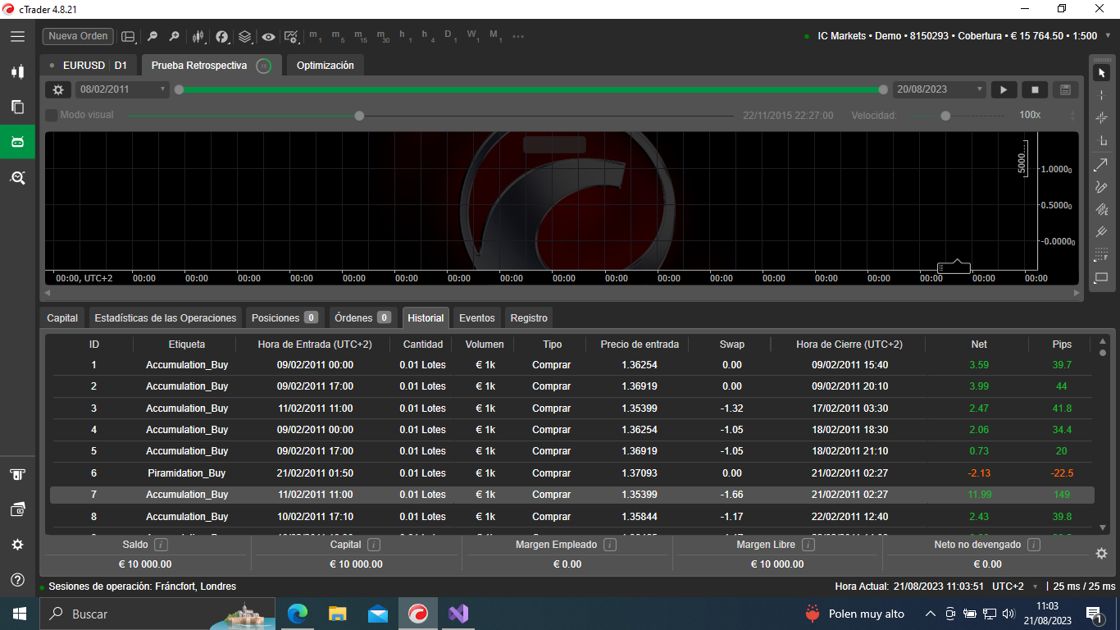Open the help question mark icon

[x=17, y=580]
